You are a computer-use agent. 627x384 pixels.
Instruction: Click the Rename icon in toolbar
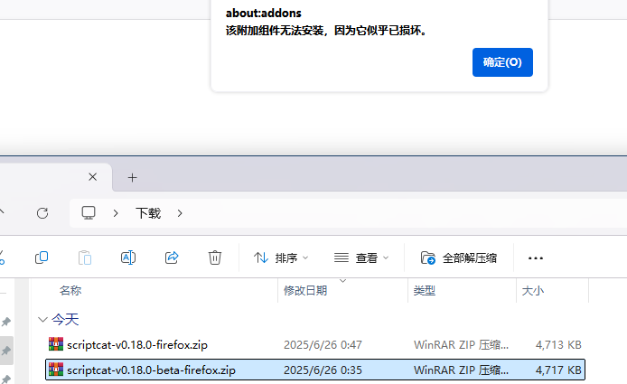point(128,258)
